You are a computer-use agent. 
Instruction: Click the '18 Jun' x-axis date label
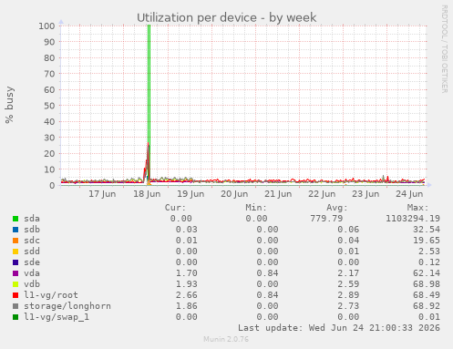(147, 194)
